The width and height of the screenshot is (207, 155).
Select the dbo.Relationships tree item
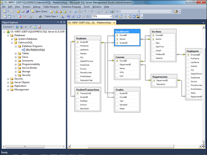35,50
